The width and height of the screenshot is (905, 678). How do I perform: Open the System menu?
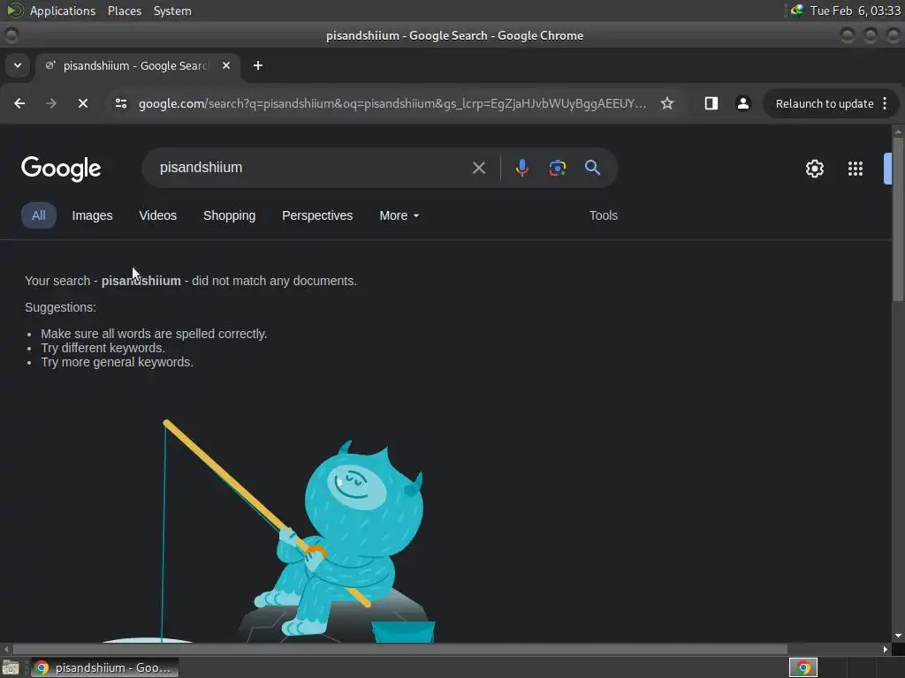(172, 11)
